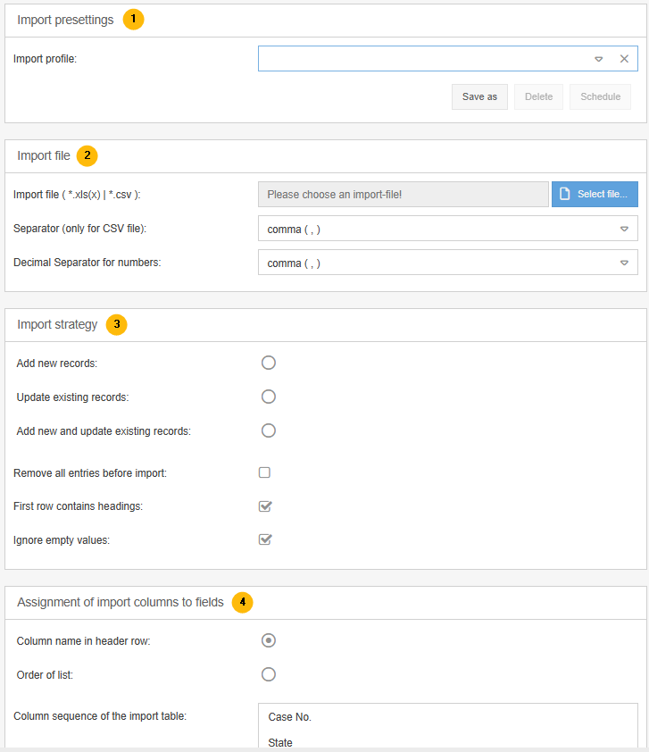This screenshot has height=752, width=649.
Task: Choose 'Update existing records' option
Action: pyautogui.click(x=269, y=397)
